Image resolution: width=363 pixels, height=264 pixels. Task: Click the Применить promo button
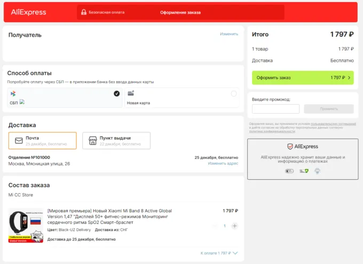coord(328,109)
